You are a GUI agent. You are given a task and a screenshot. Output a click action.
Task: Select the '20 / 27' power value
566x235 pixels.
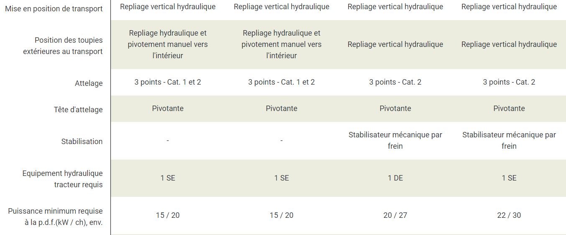pyautogui.click(x=395, y=215)
